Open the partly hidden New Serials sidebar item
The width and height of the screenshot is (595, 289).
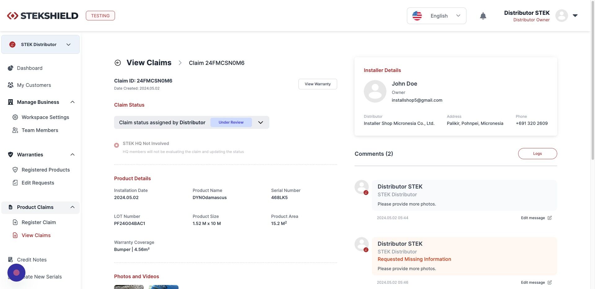43,277
